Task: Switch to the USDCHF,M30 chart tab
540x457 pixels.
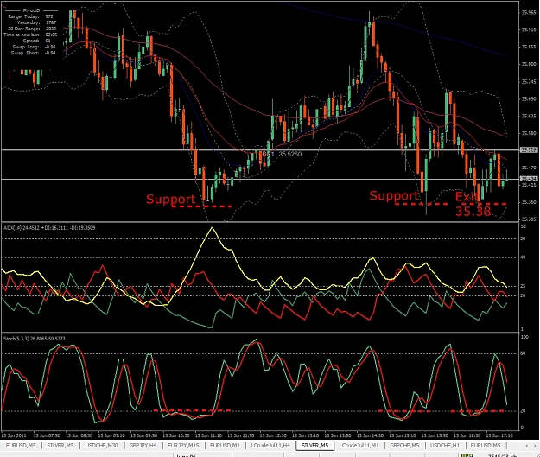Action: click(x=101, y=445)
